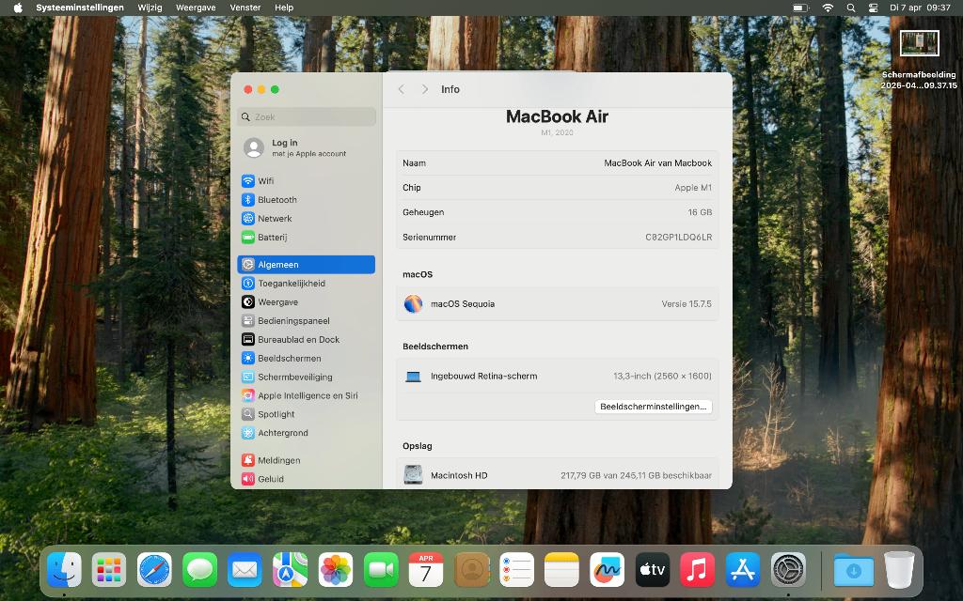The image size is (963, 601).
Task: Click the back chevron in the Info header
Action: click(x=402, y=88)
